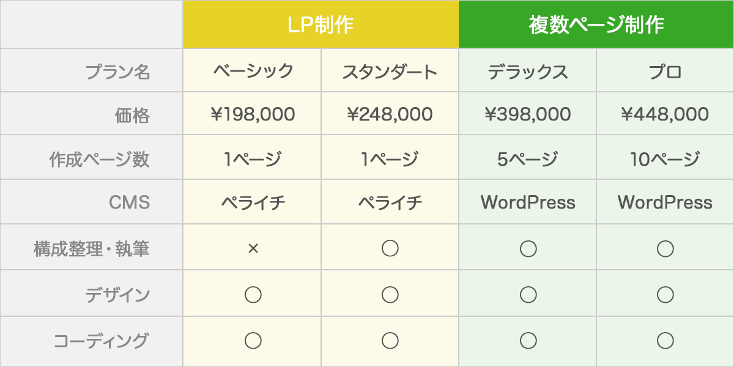The image size is (734, 367).
Task: Click the 5ページ cell
Action: pyautogui.click(x=528, y=159)
